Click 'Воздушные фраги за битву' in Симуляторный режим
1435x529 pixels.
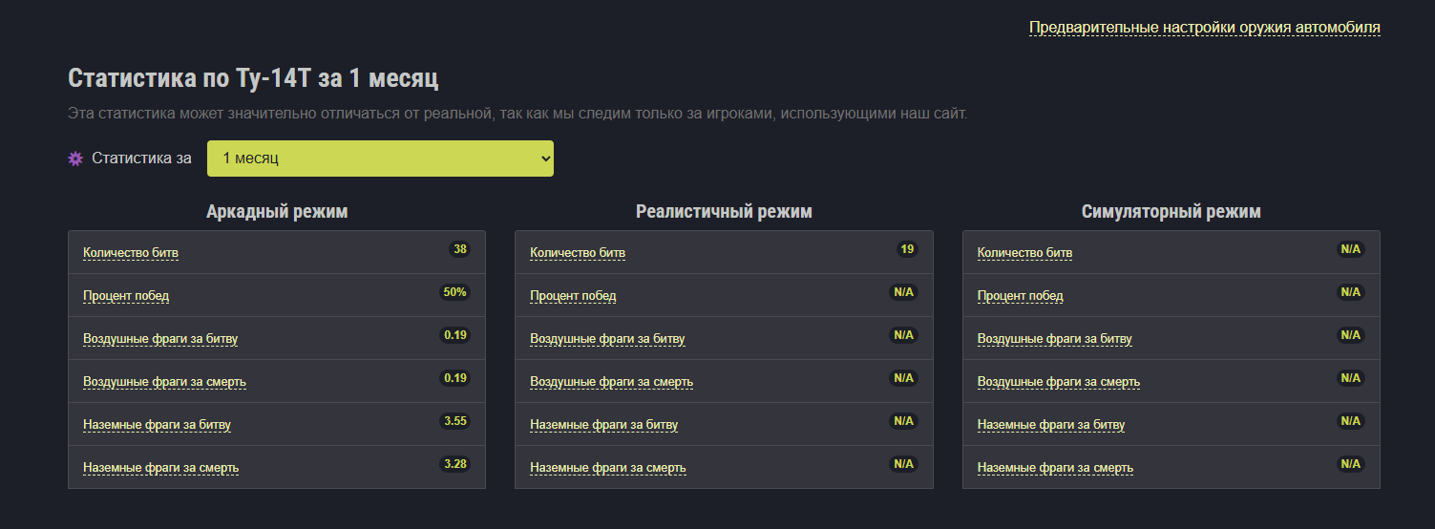pyautogui.click(x=1054, y=339)
